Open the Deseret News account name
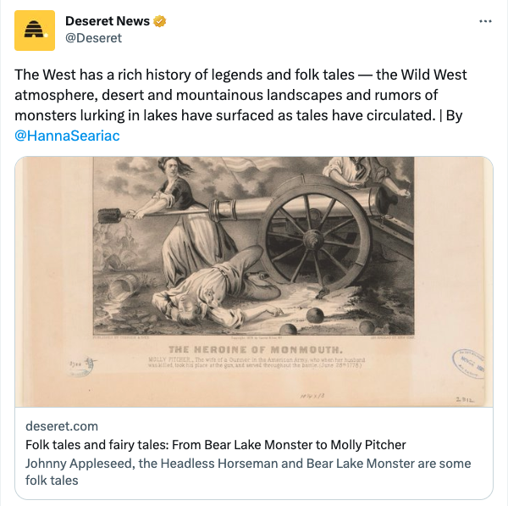This screenshot has width=508, height=506. pyautogui.click(x=108, y=21)
